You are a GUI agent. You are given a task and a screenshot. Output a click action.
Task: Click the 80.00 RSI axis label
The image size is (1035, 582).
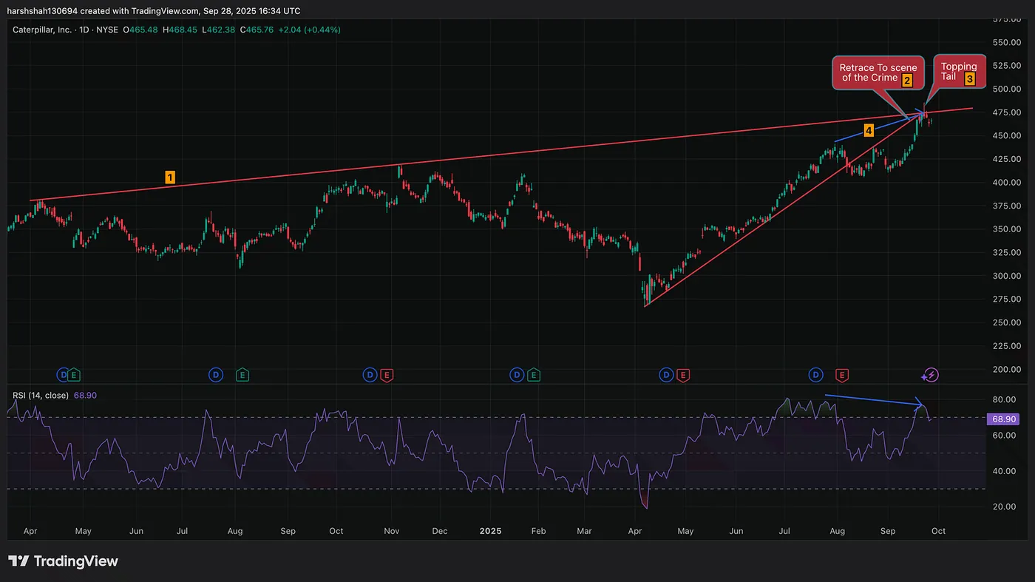point(1003,400)
